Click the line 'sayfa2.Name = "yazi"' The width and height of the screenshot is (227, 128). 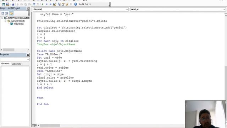(57, 14)
